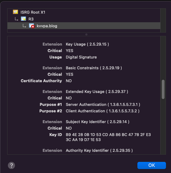Select the kvvpa.blog certificate row

[x=84, y=26]
